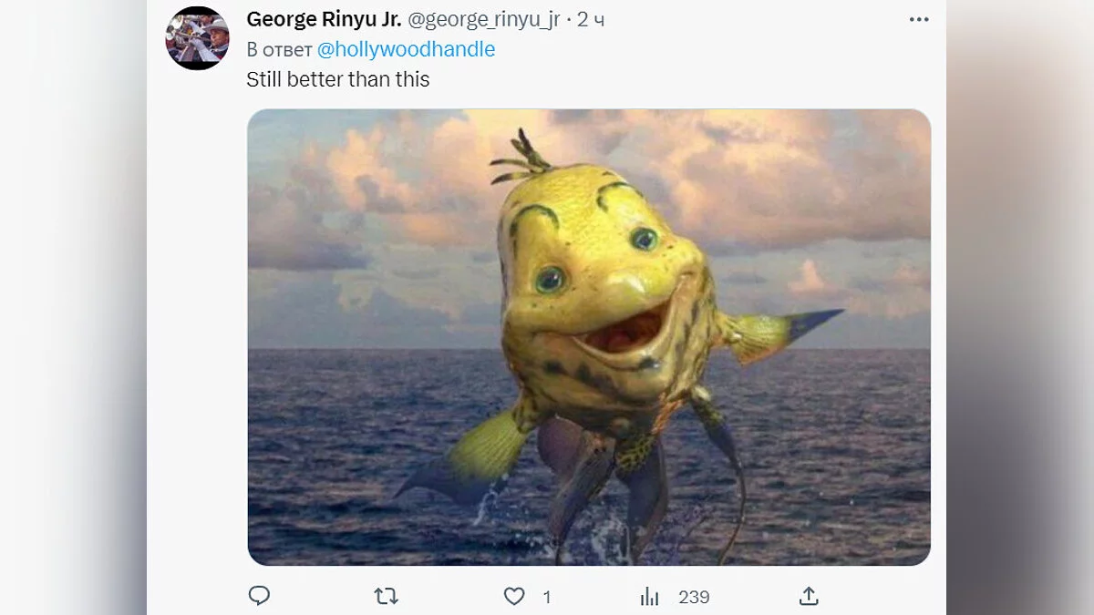This screenshot has height=615, width=1094.
Task: Click the blurred margin left of the tweet
Action: [x=73, y=310]
